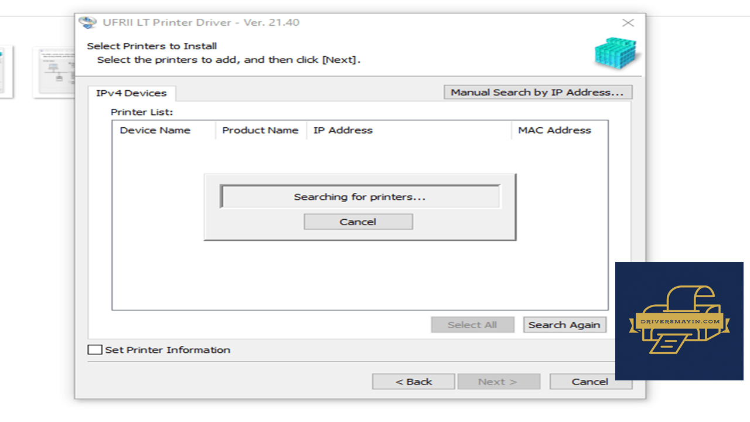The image size is (750, 422).
Task: Sort by the Product Name column header
Action: 261,130
